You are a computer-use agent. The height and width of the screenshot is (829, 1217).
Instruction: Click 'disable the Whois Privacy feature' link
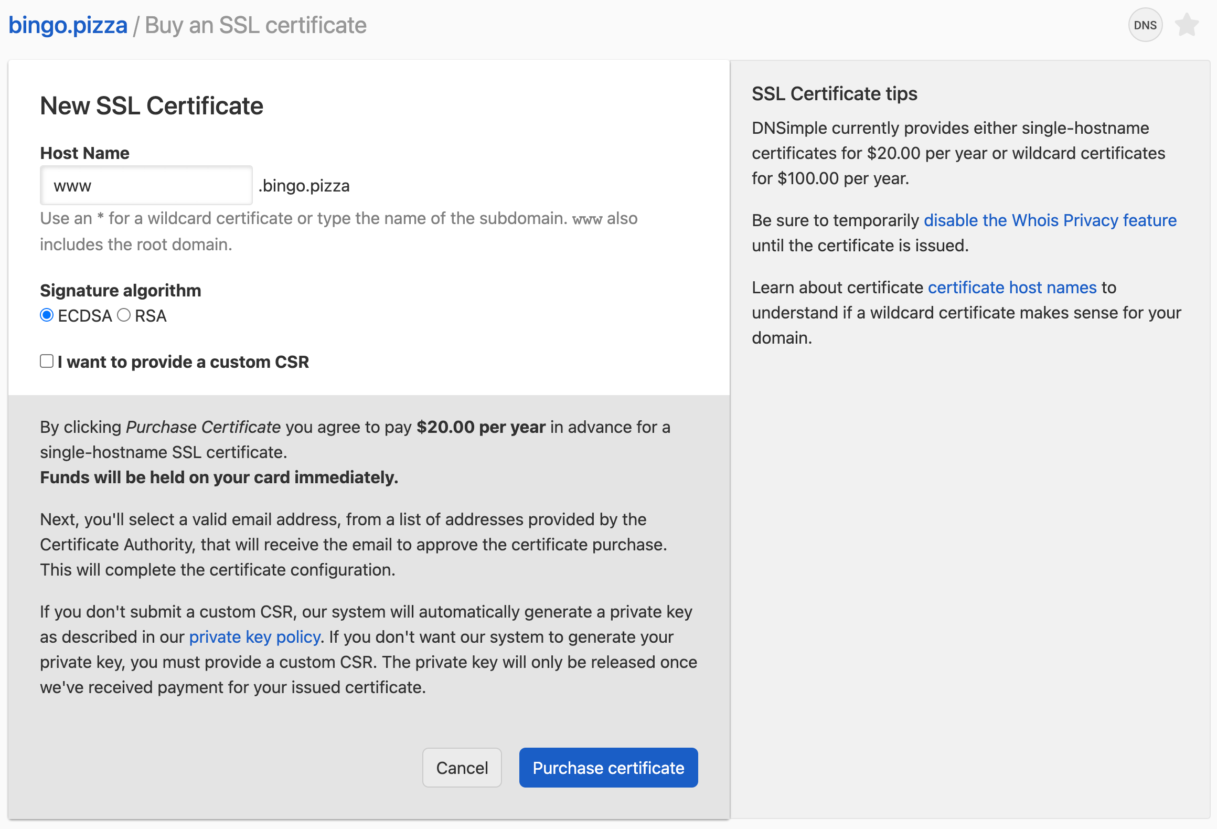pyautogui.click(x=1050, y=220)
